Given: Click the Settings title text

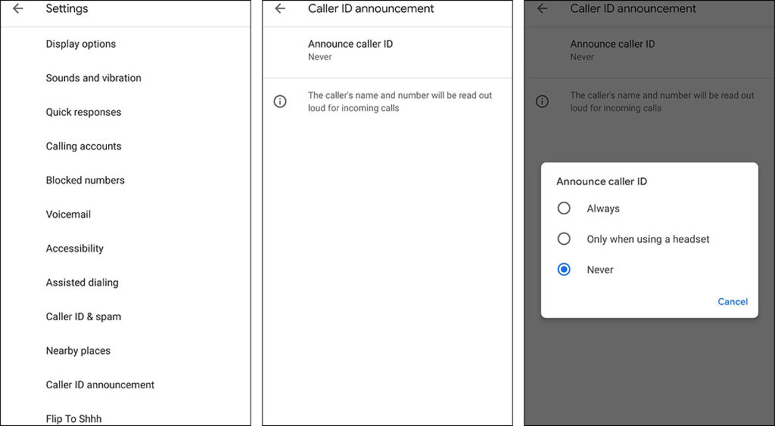Looking at the screenshot, I should point(67,9).
